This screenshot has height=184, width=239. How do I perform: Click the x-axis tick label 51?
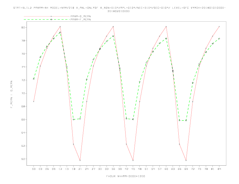point(146,169)
